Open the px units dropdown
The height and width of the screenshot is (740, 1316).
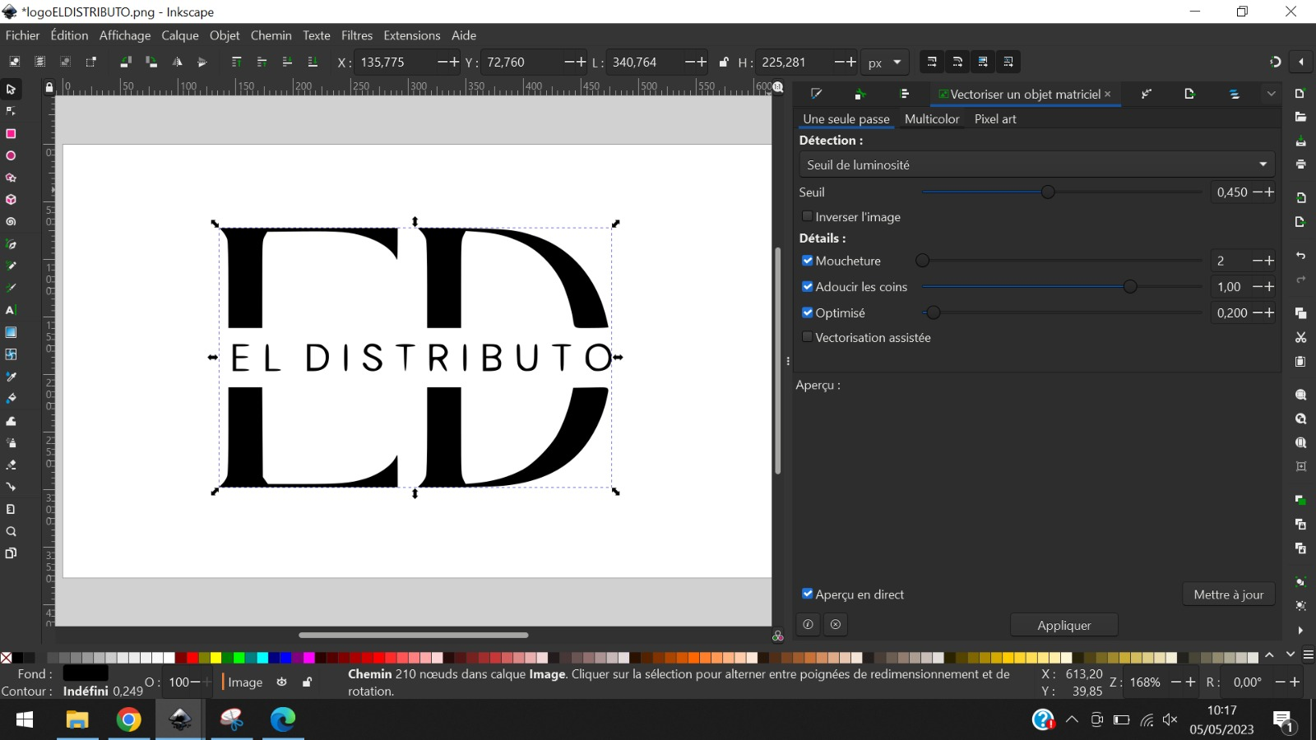coord(885,62)
